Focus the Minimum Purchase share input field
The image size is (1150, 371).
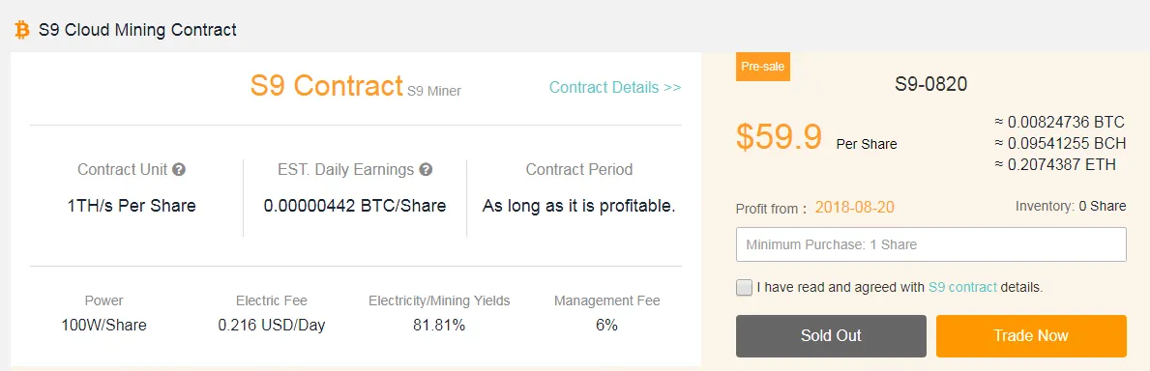[x=931, y=244]
